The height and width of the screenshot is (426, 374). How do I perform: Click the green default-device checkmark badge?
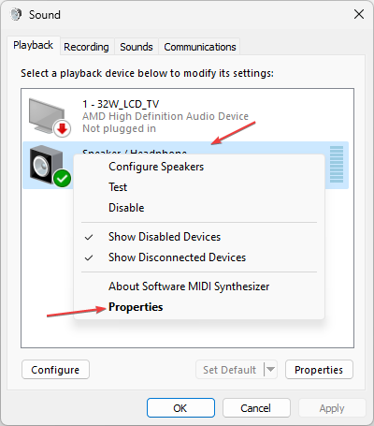[62, 178]
